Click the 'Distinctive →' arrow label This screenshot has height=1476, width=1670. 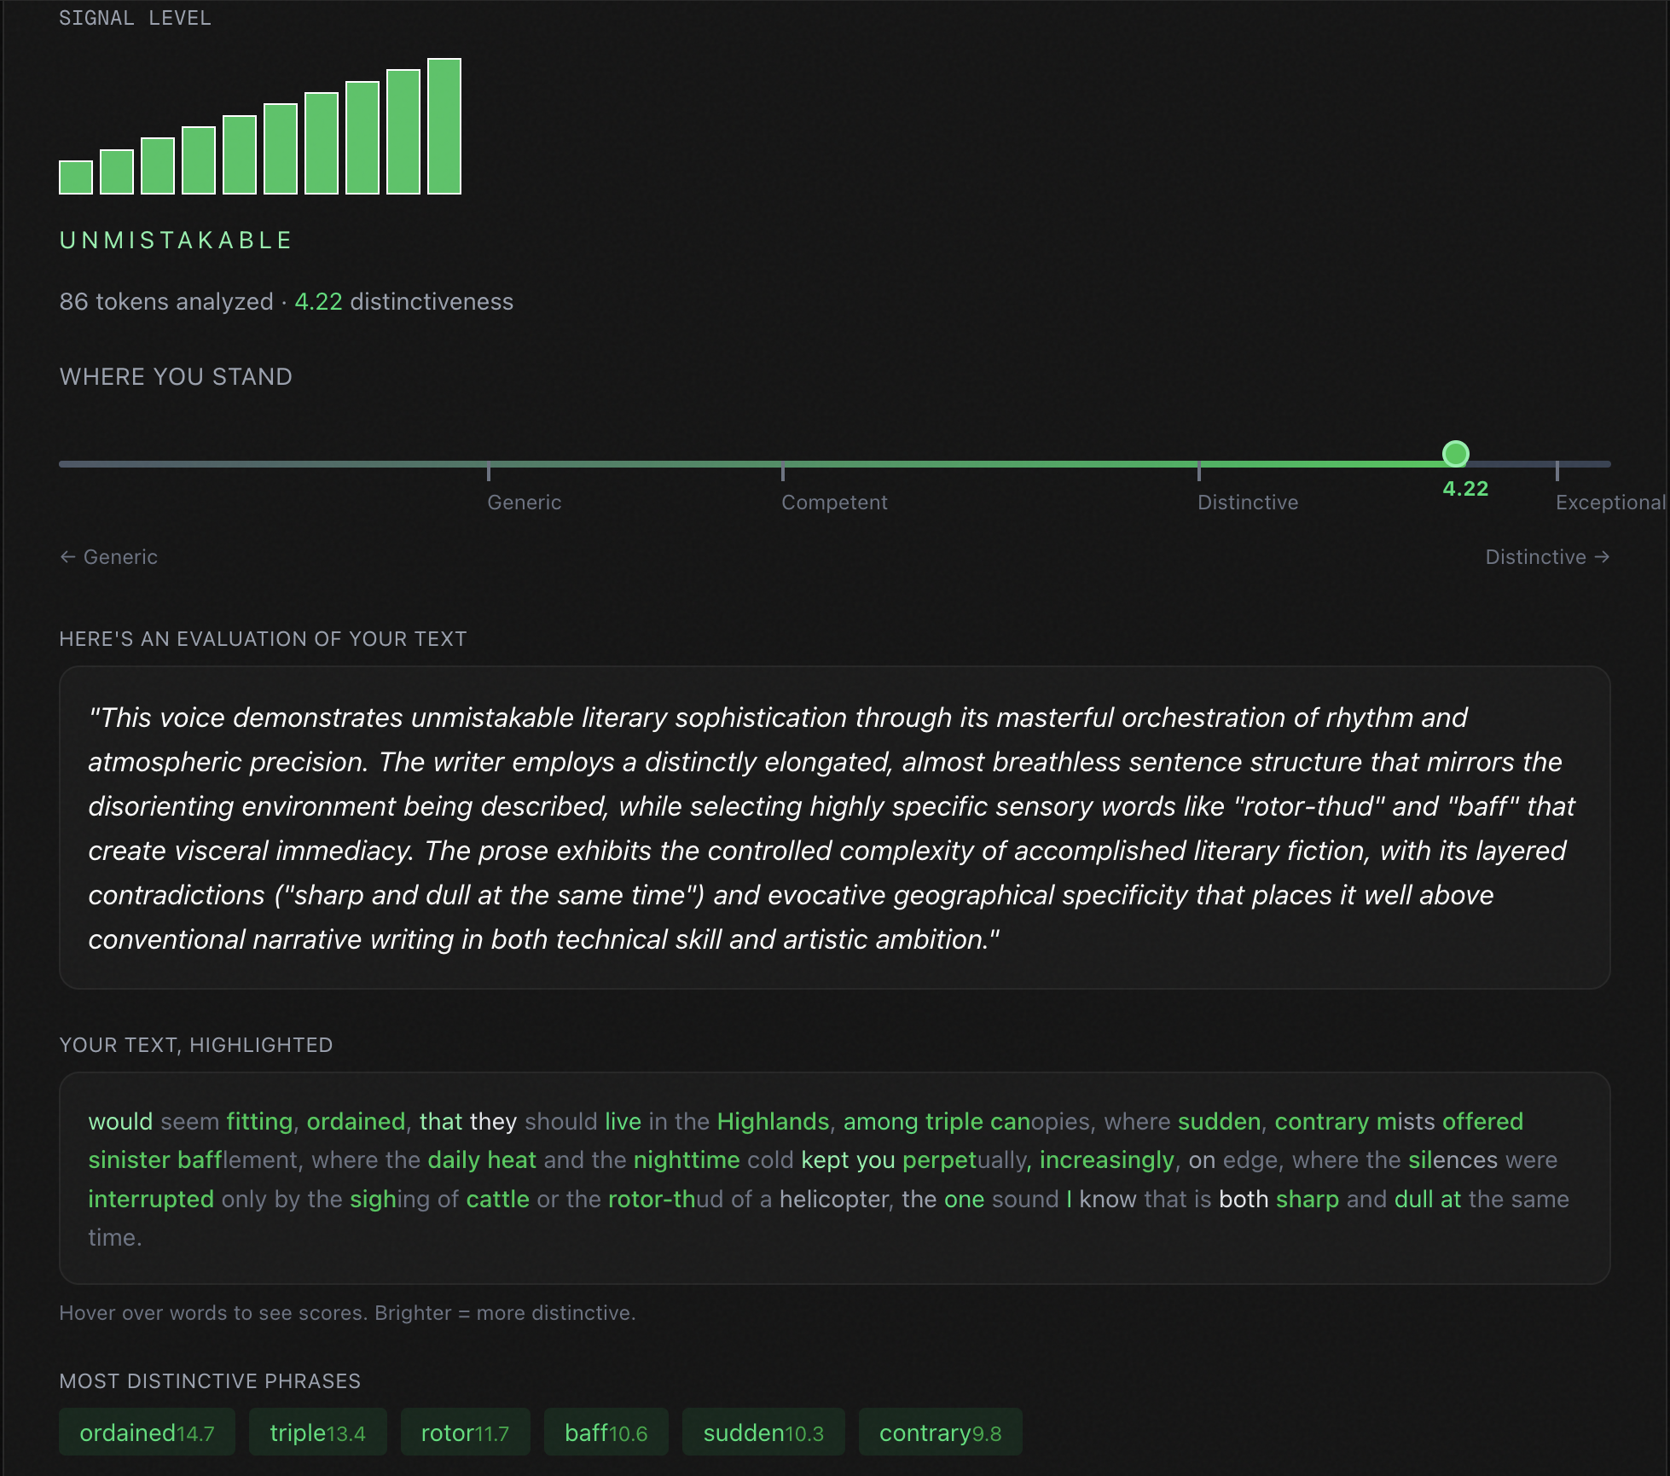[x=1546, y=557]
